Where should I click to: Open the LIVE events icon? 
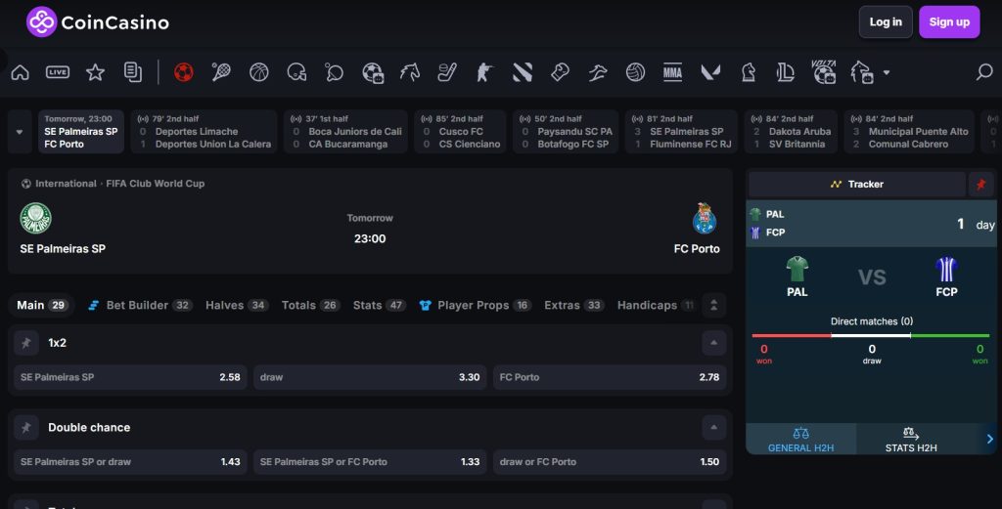click(x=58, y=72)
